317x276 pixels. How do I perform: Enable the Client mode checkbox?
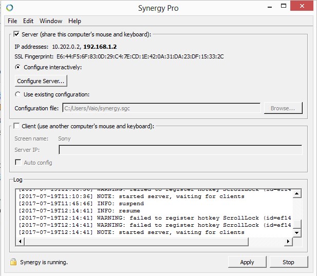coord(16,126)
